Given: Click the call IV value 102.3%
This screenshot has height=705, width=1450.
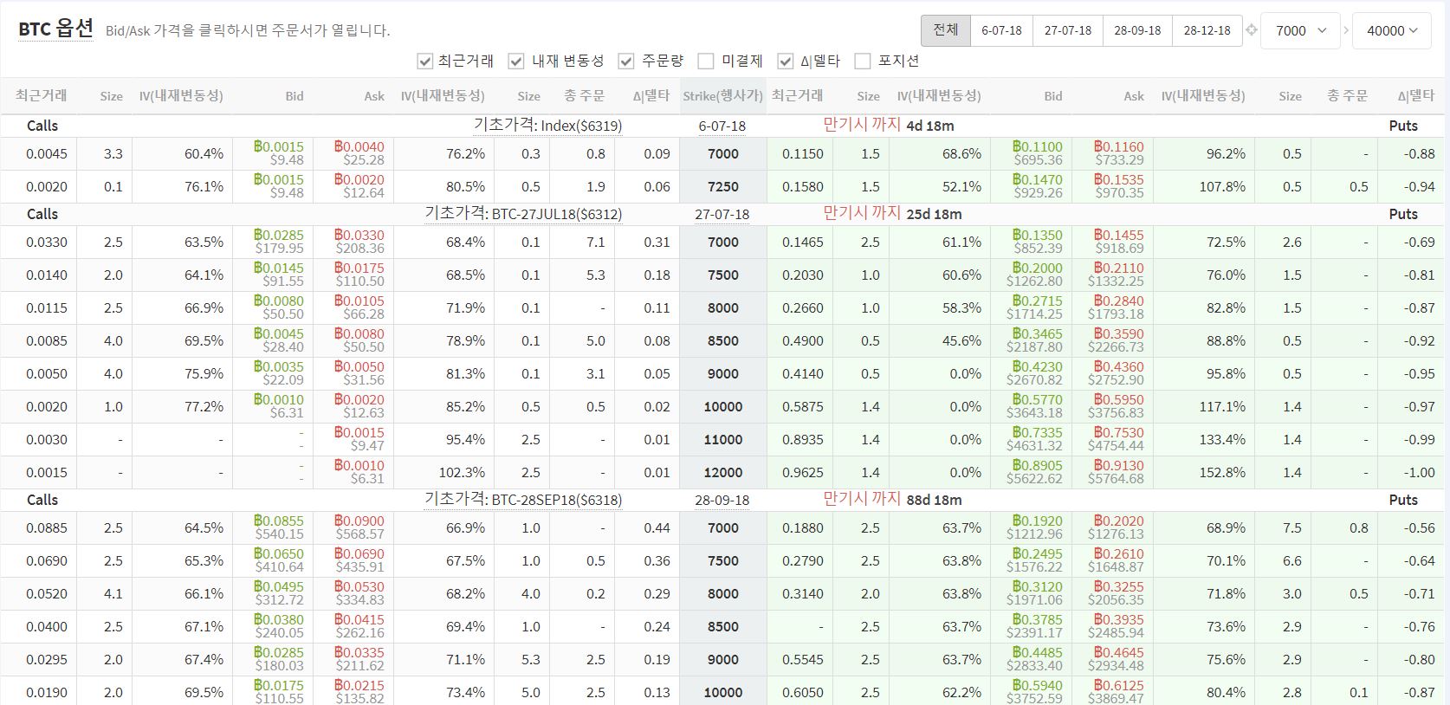Looking at the screenshot, I should (x=462, y=473).
